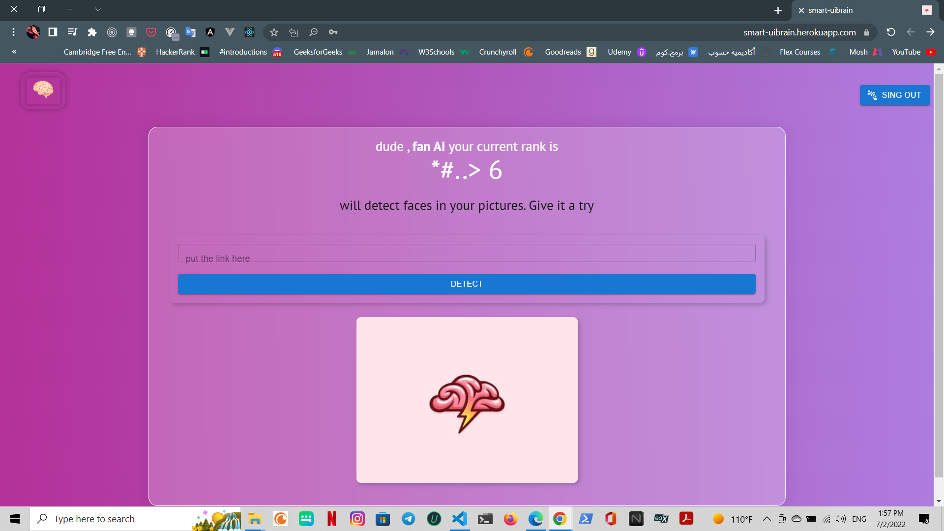Viewport: 944px width, 531px height.
Task: Open the HackerRank bookmark
Action: point(175,52)
